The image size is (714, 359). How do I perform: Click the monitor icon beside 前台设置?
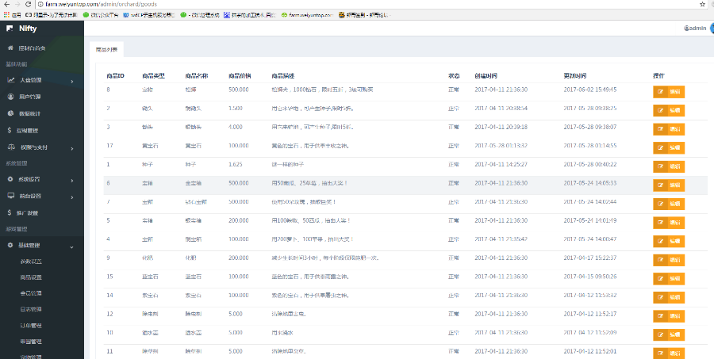click(x=10, y=196)
